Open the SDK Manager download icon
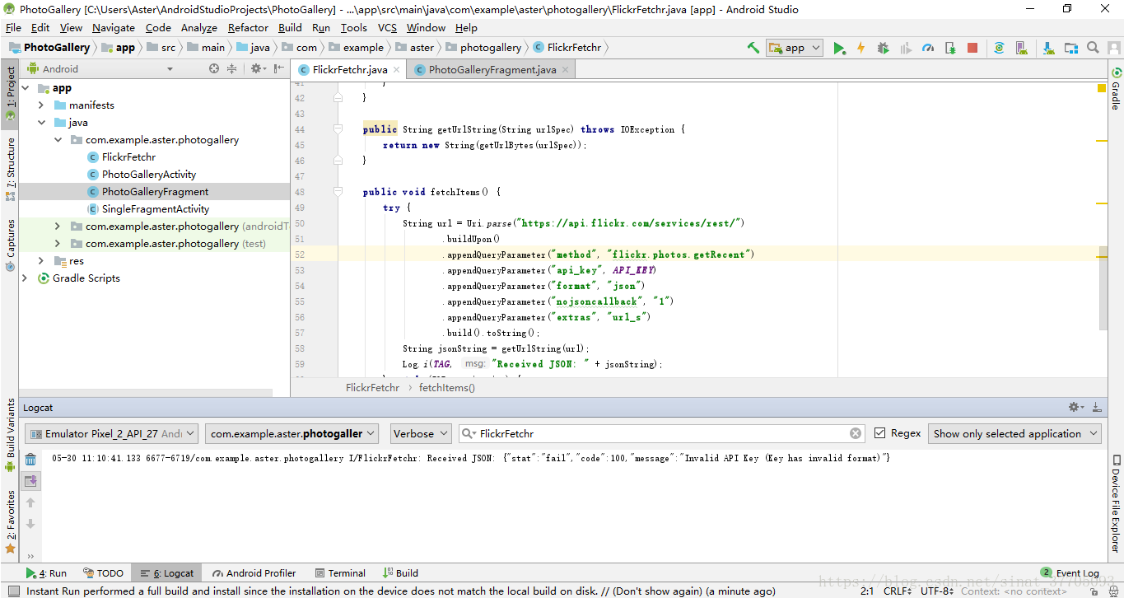1124x598 pixels. (x=1048, y=48)
